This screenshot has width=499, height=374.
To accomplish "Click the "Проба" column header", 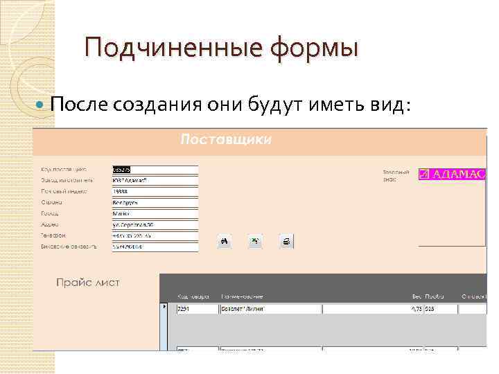I will (x=434, y=296).
